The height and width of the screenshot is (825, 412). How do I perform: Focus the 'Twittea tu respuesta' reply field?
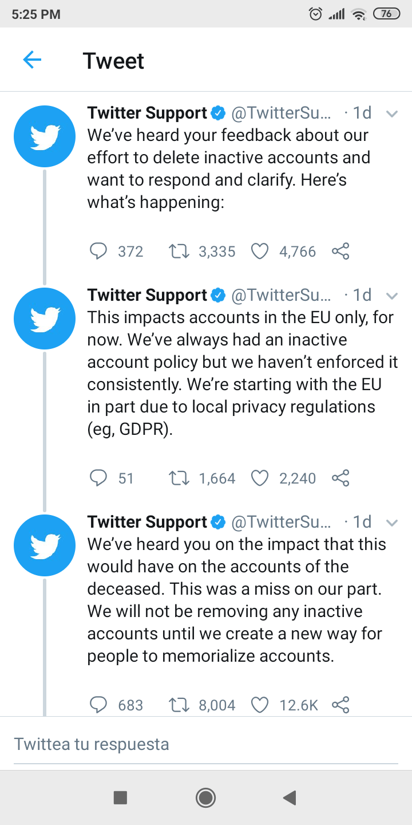click(206, 744)
